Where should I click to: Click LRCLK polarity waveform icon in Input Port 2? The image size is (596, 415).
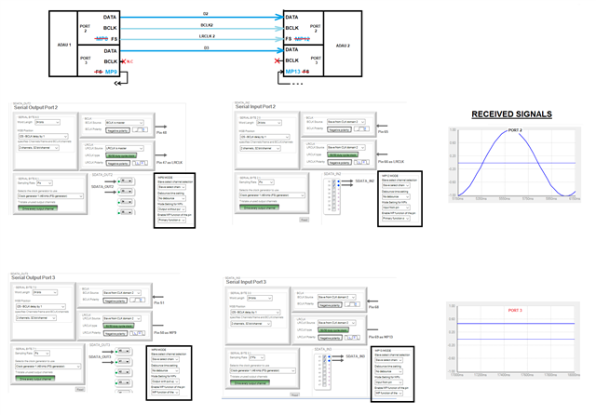(x=361, y=162)
